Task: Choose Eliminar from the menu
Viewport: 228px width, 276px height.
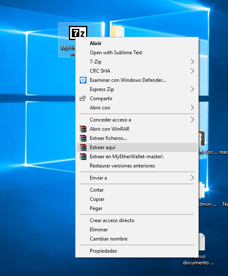Action: 137,230
